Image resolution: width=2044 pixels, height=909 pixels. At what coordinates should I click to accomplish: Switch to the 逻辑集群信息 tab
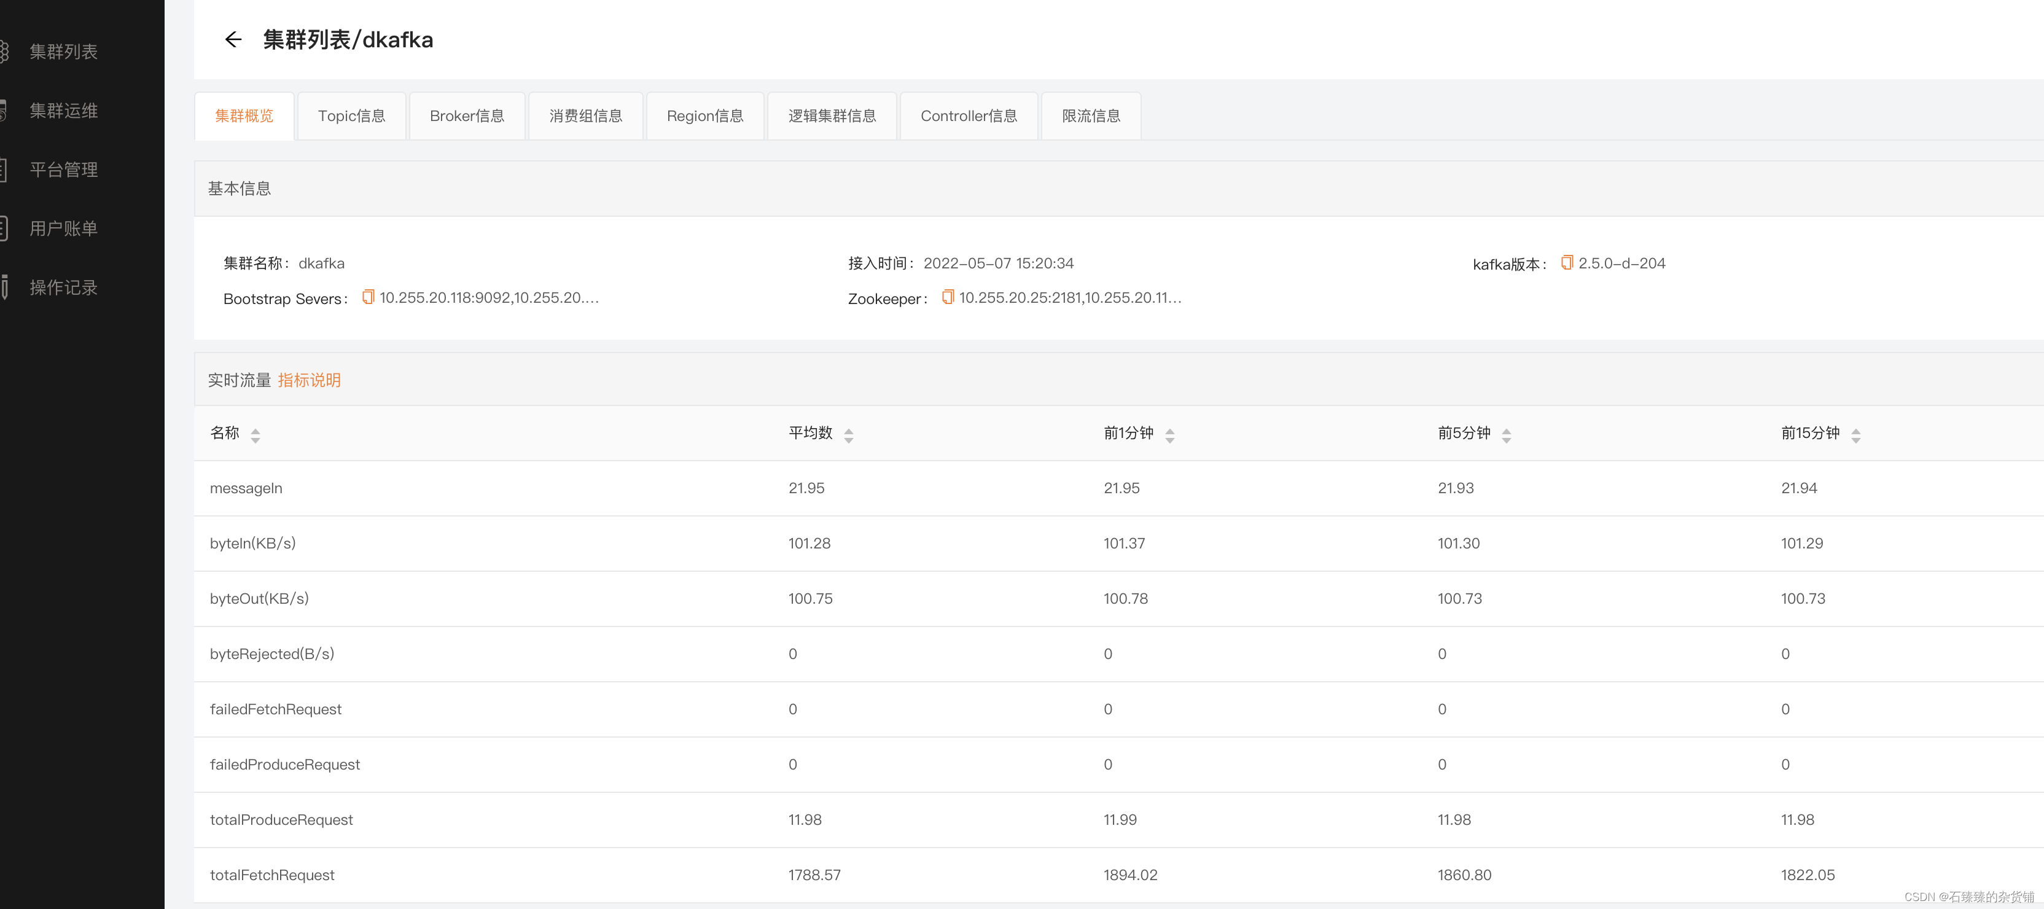pos(832,116)
